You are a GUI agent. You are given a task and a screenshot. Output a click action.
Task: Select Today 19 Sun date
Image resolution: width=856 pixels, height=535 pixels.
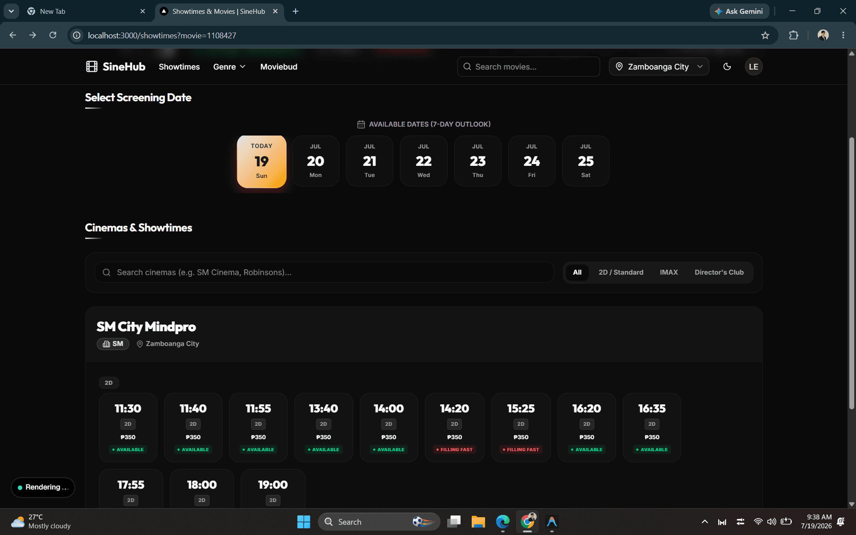click(262, 161)
